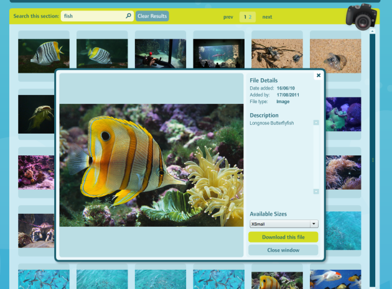Click the Close window button
Viewport: 392px width, 289px height.
(x=283, y=250)
